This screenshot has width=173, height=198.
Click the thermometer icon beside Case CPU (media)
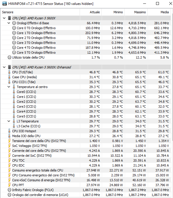pyautogui.click(x=9, y=77)
